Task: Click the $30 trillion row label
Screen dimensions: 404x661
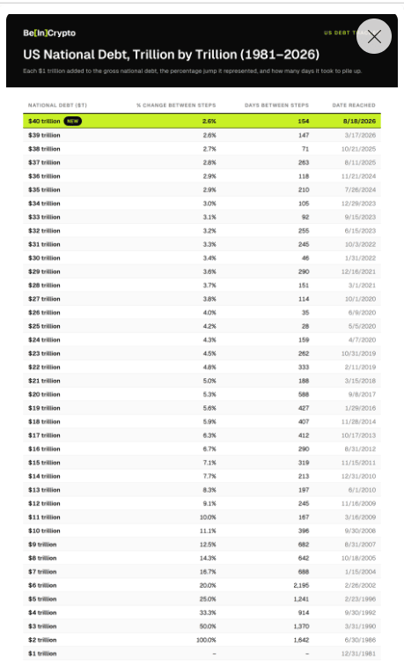Action: tap(44, 258)
